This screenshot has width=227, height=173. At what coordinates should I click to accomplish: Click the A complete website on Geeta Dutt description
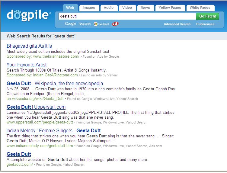[x=77, y=160]
